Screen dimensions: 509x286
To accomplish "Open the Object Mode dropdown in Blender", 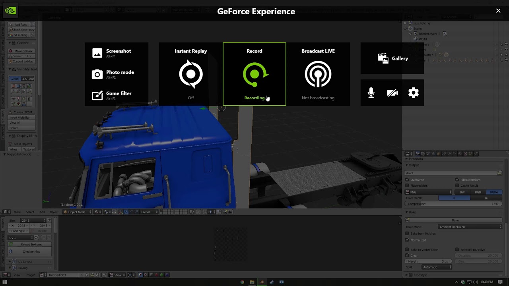I will tap(78, 212).
